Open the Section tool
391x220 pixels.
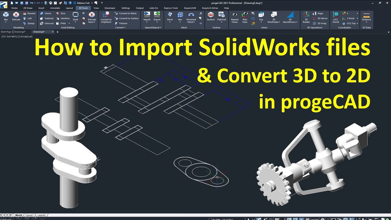[211, 16]
